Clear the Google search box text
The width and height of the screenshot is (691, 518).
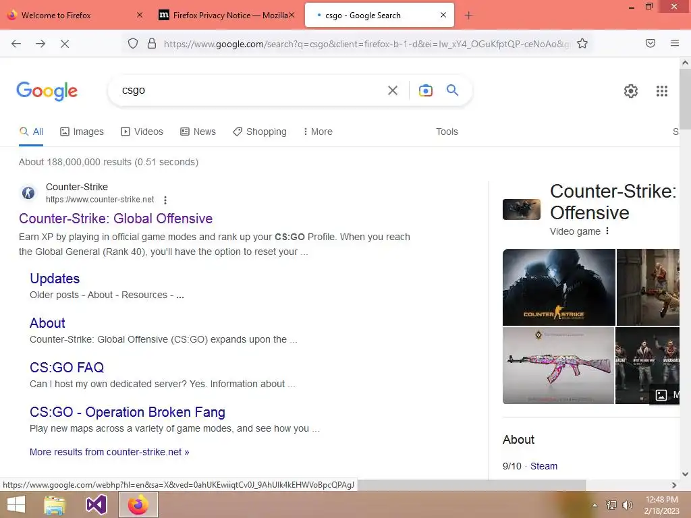click(x=393, y=90)
